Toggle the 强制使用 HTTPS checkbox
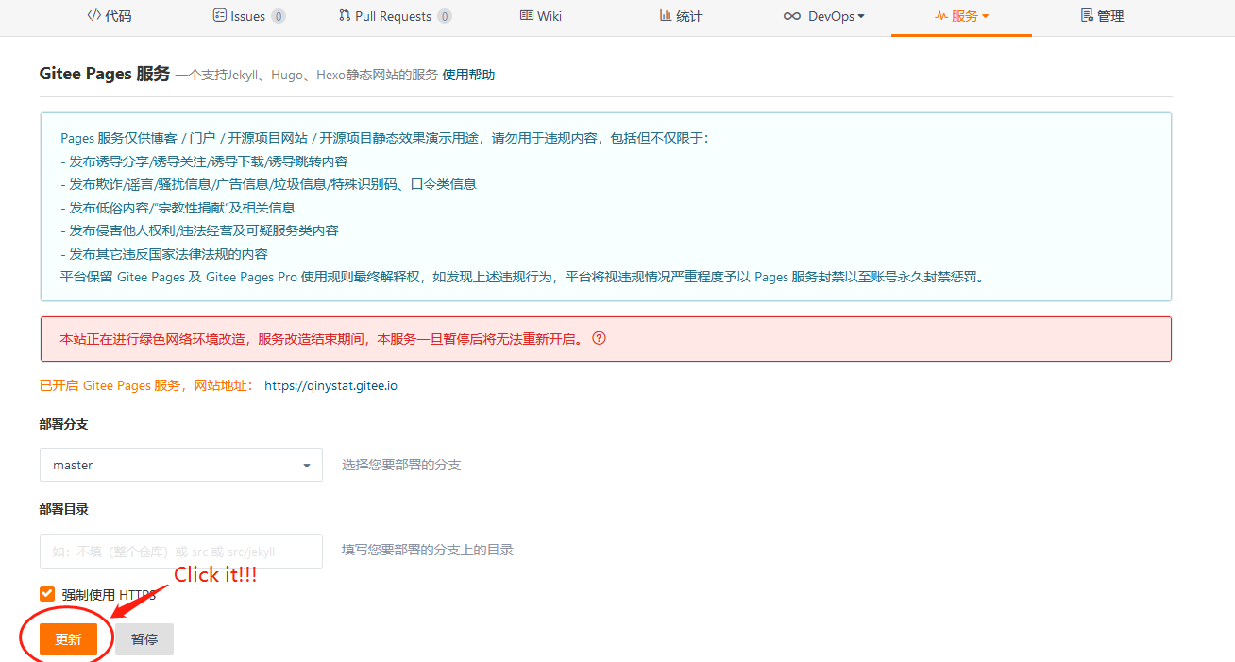The image size is (1235, 662). pyautogui.click(x=47, y=594)
